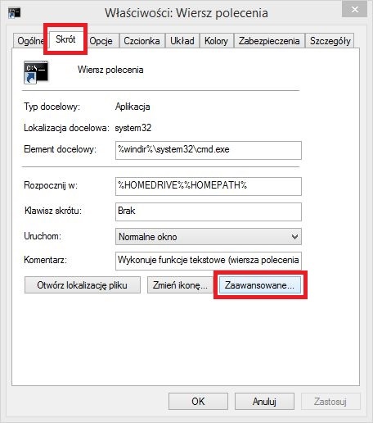The height and width of the screenshot is (423, 373).
Task: Focus the Element docelowy field
Action: (x=209, y=150)
